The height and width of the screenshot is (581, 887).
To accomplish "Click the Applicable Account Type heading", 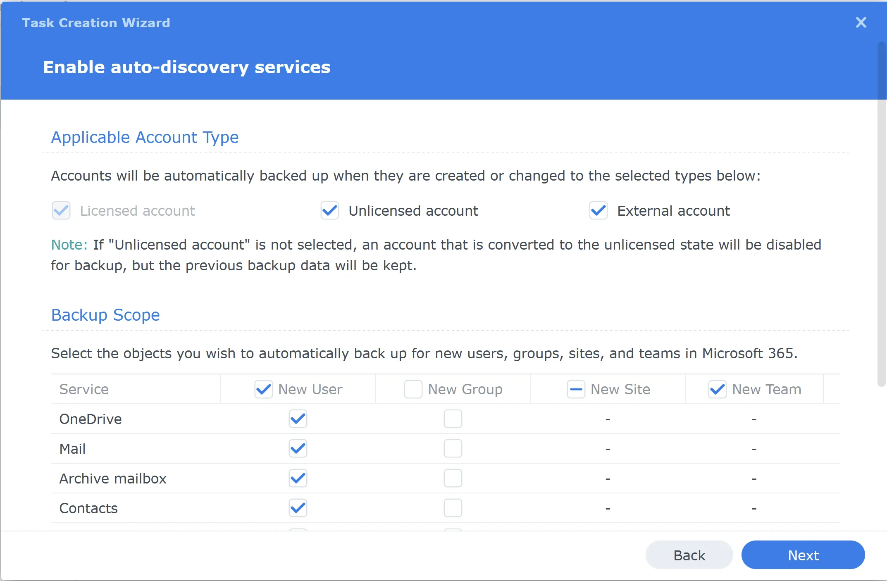I will point(145,138).
